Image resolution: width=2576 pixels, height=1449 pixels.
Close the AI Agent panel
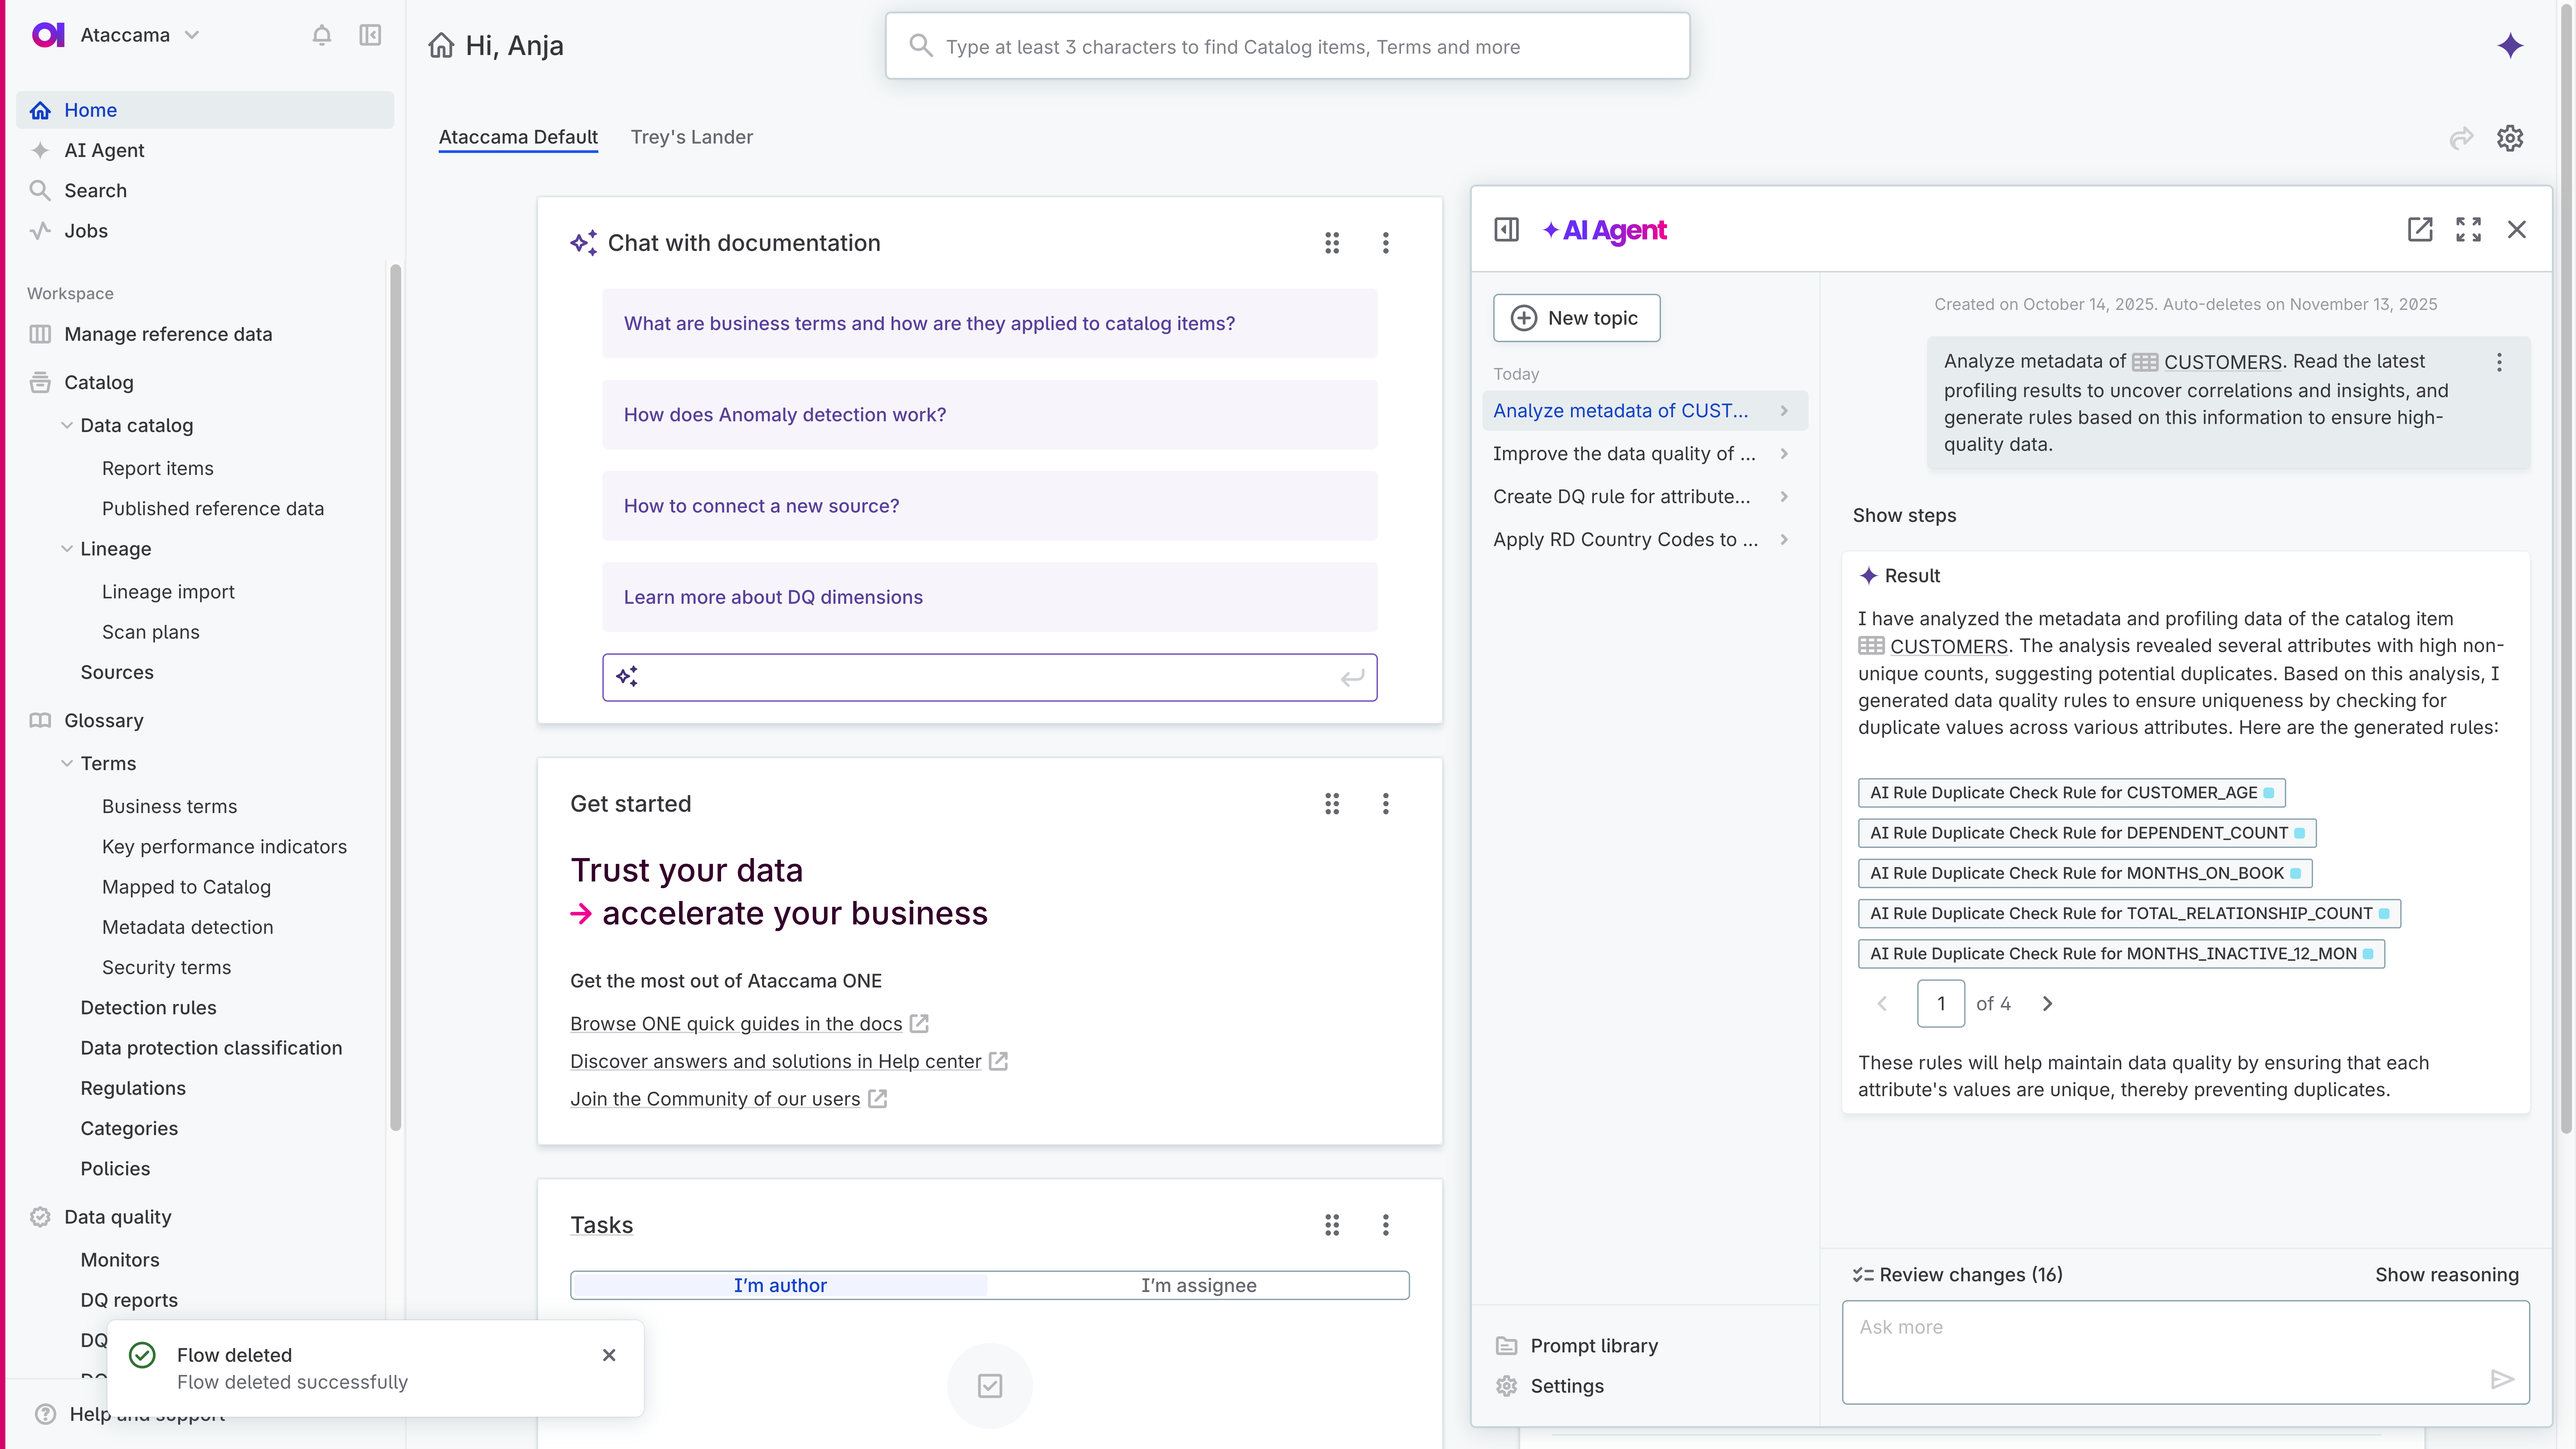coord(2517,230)
